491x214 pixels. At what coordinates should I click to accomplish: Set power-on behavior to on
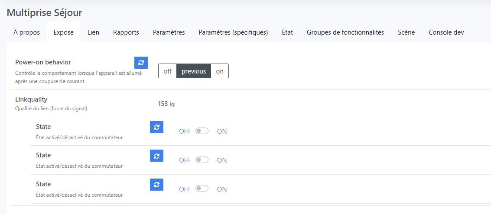[220, 71]
